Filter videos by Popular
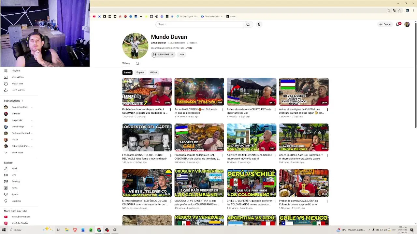This screenshot has width=417, height=234. (x=140, y=72)
